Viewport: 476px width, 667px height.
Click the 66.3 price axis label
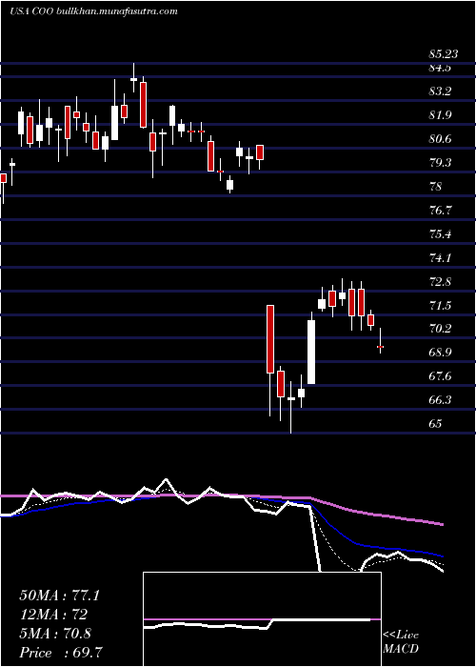point(440,400)
